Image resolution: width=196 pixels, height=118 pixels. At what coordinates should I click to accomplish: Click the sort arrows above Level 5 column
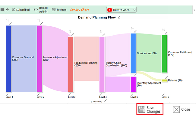click(x=132, y=28)
